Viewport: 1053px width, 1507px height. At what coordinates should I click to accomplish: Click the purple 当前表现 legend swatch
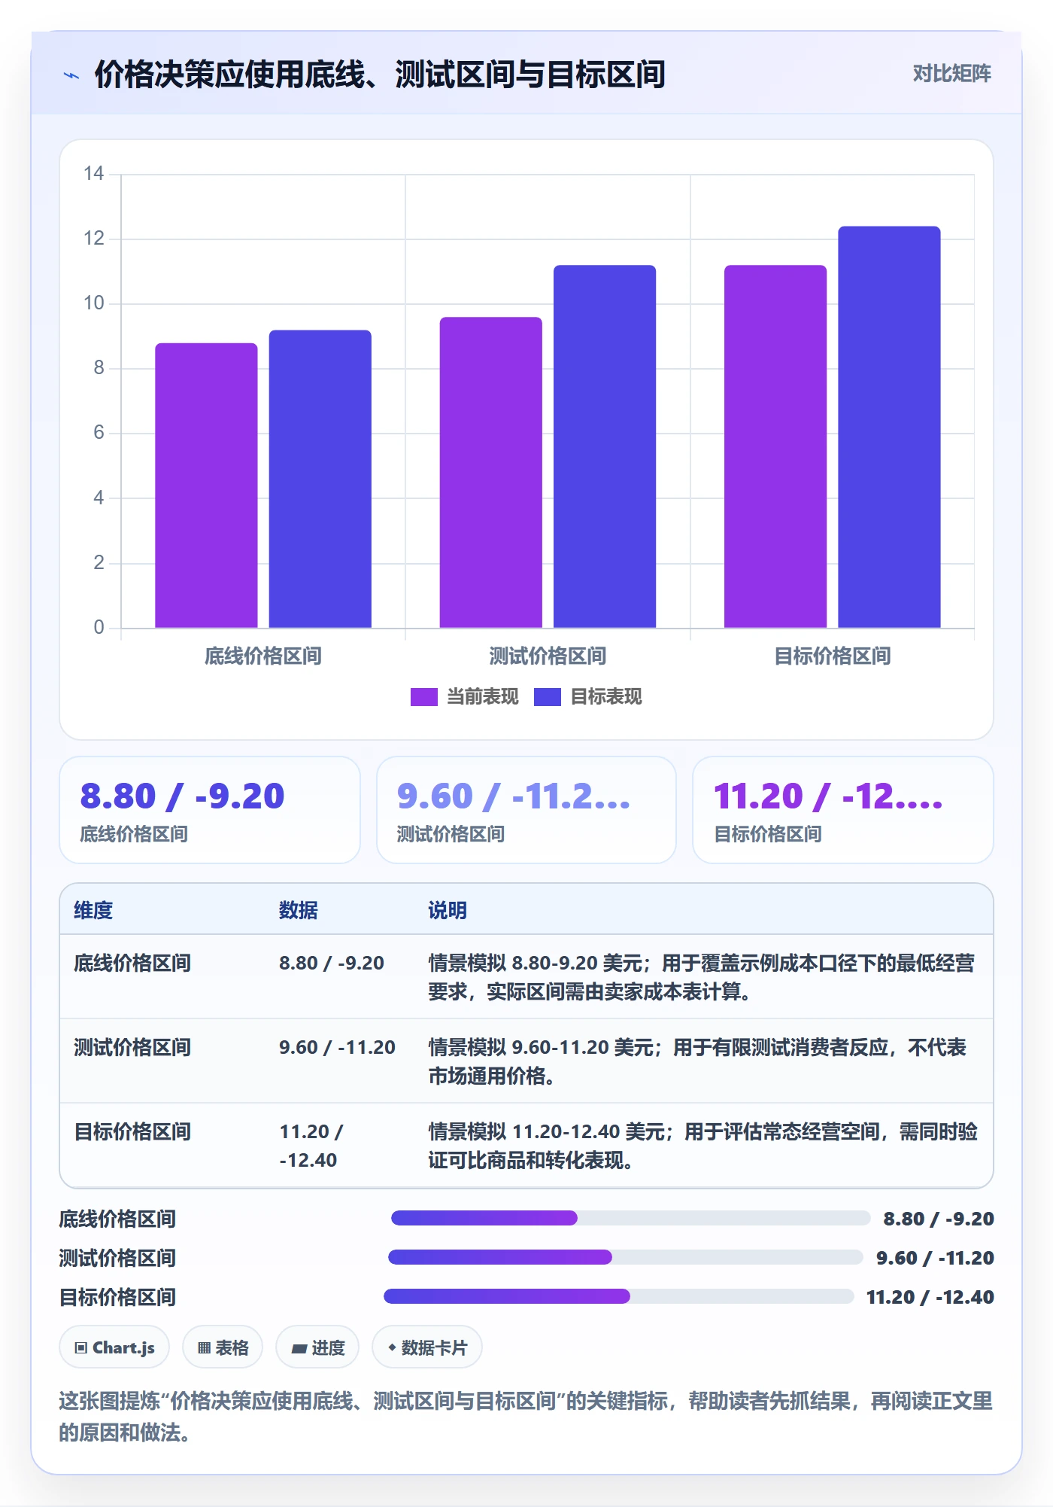tap(423, 697)
